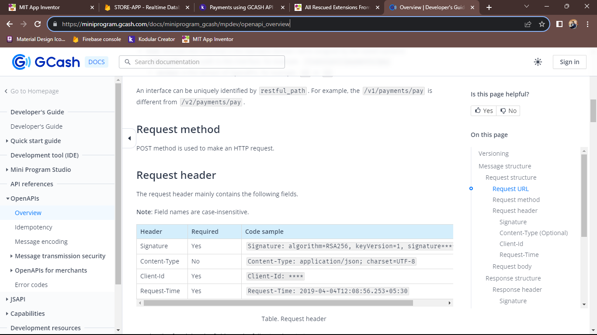Open the MIT App Inventor bookmark
The image size is (597, 335).
coord(208,39)
